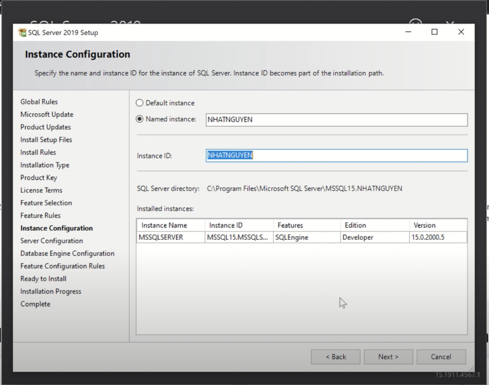Open the Global Rules step
489x385 pixels.
coord(39,102)
